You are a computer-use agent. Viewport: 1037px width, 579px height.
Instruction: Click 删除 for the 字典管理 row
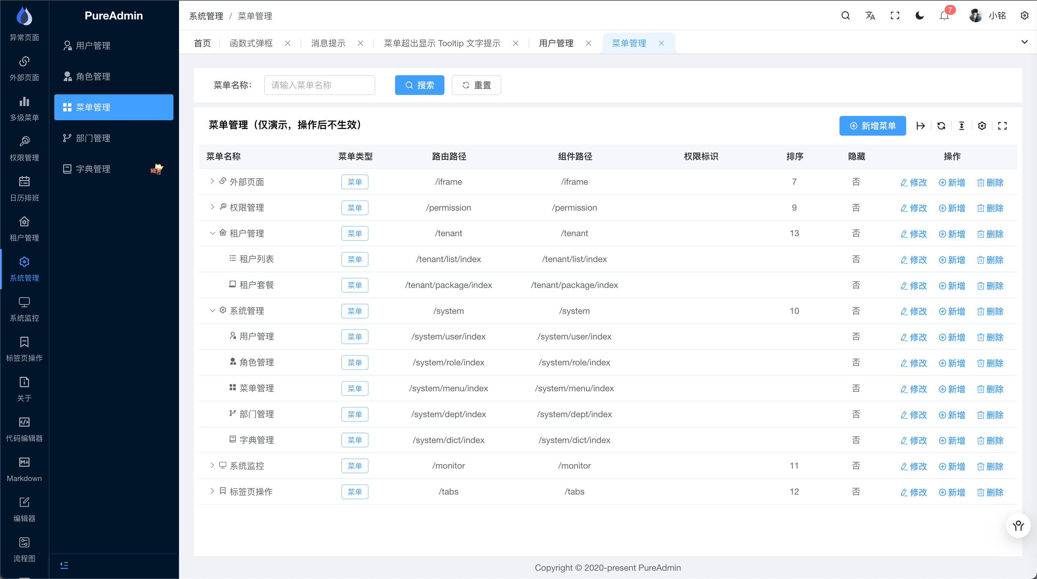(x=990, y=440)
